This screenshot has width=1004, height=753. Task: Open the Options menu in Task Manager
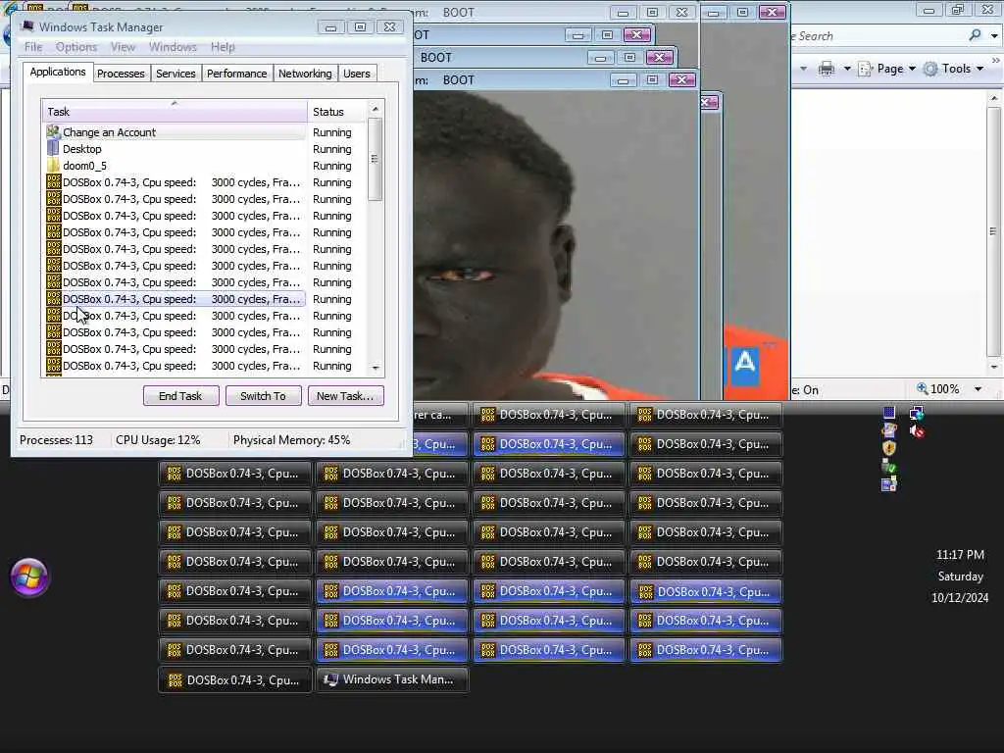click(x=76, y=47)
